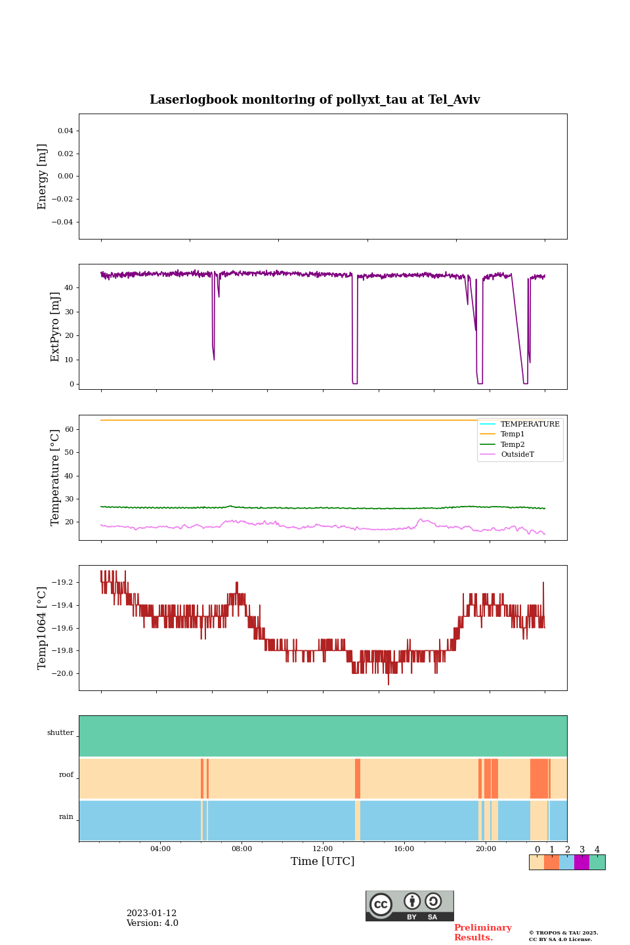Click the 60 tick on Temperature axis
630x945 pixels.
click(x=69, y=430)
